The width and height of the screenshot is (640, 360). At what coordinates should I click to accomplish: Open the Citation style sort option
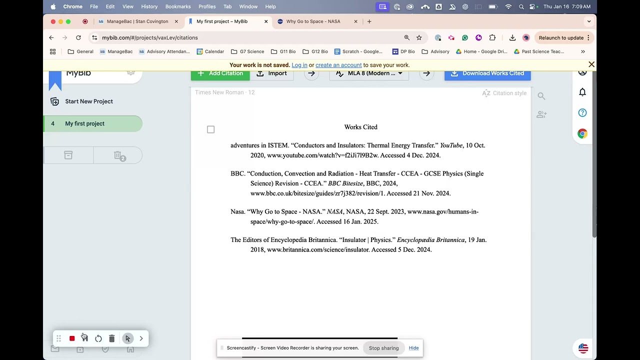(504, 93)
